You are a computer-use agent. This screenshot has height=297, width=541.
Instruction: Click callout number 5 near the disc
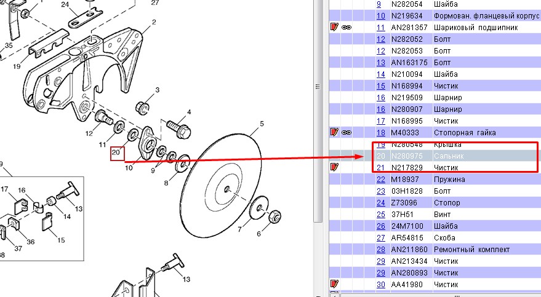(x=262, y=124)
